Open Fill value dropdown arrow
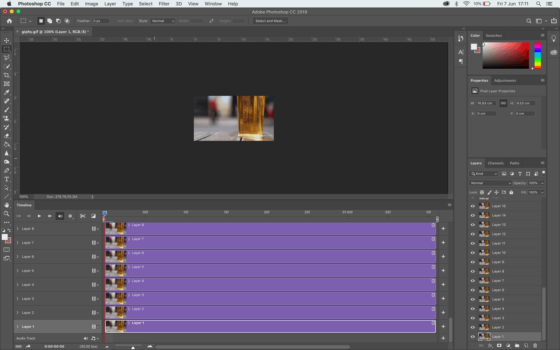Image resolution: width=560 pixels, height=350 pixels. (542, 192)
